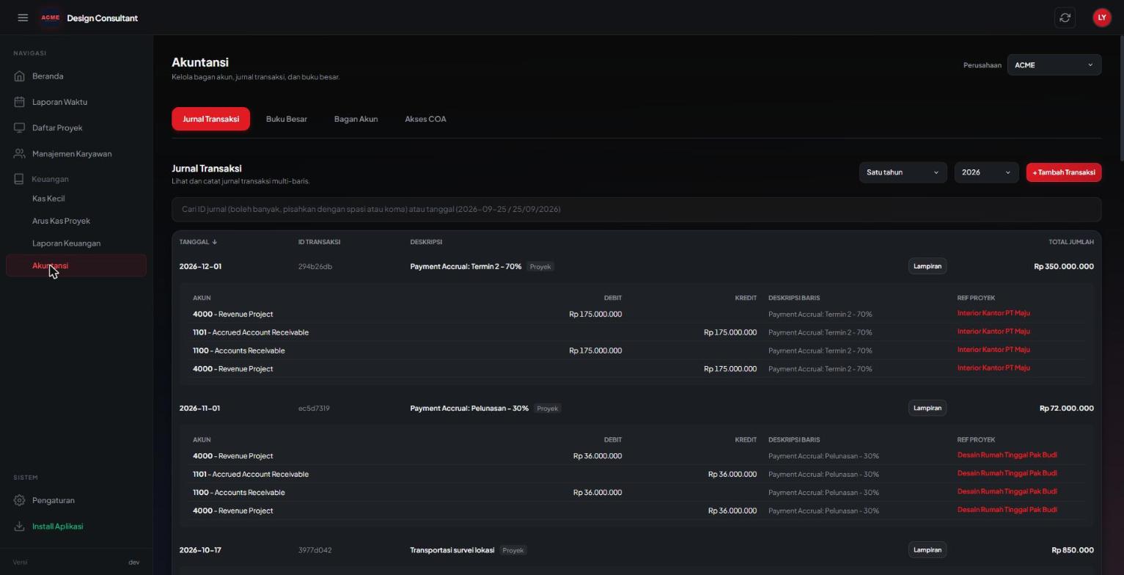
Task: Open the LY user avatar menu
Action: [x=1101, y=18]
